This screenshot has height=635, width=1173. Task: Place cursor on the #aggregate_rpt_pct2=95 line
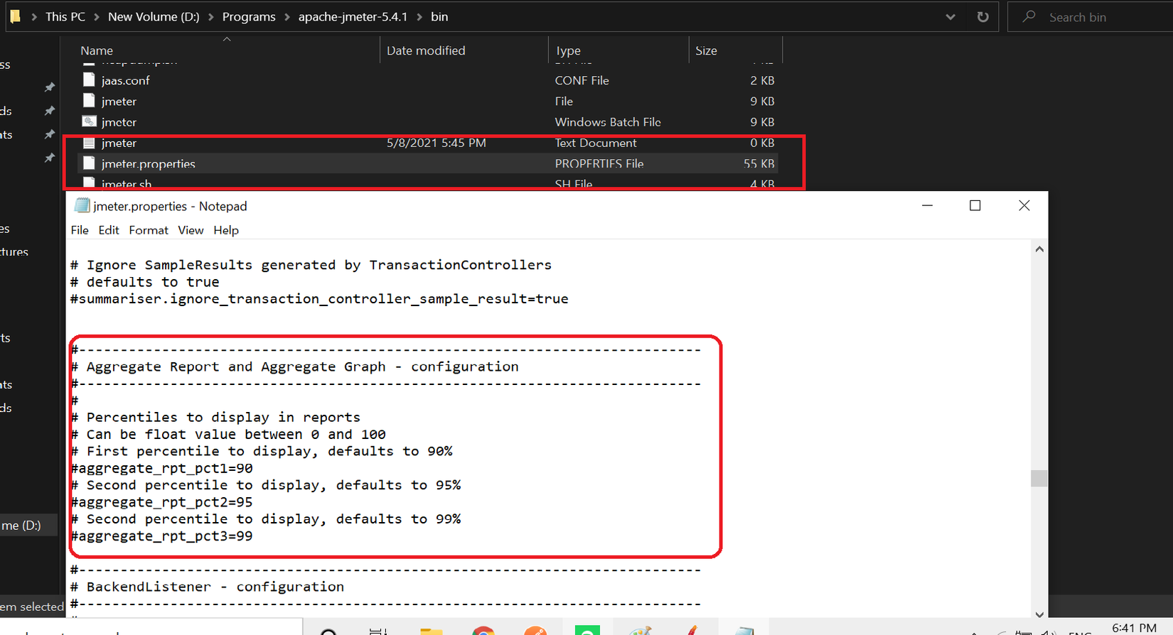pos(162,502)
